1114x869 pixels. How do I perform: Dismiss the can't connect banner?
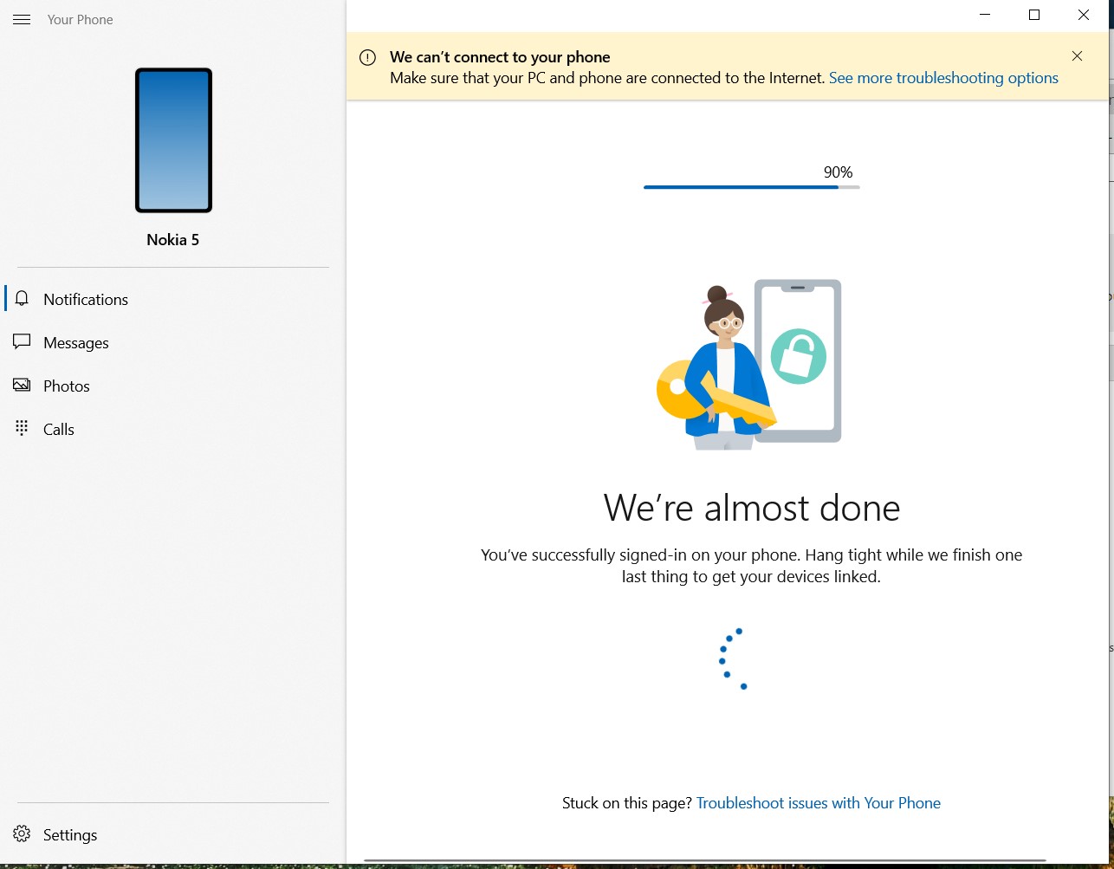pos(1077,56)
